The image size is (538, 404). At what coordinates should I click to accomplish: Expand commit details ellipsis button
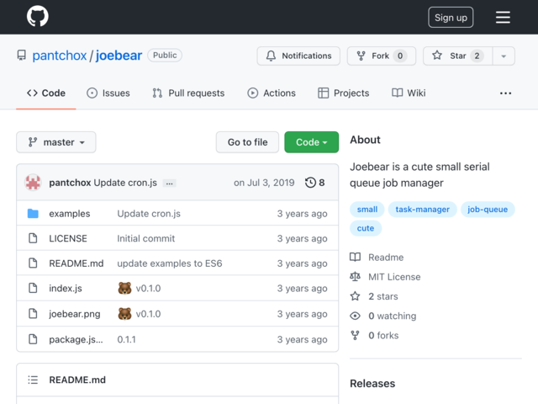169,183
